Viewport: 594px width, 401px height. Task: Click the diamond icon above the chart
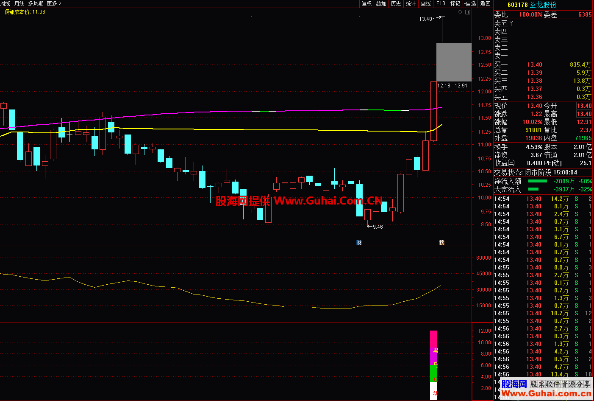click(460, 12)
